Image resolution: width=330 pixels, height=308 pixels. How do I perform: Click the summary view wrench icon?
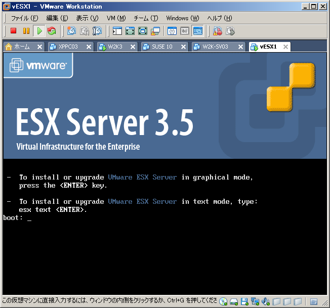(x=172, y=31)
